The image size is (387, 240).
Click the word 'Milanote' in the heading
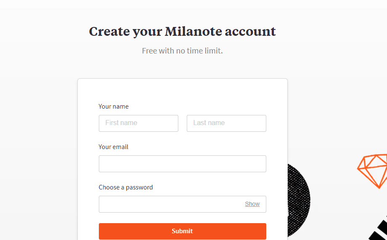tap(193, 31)
